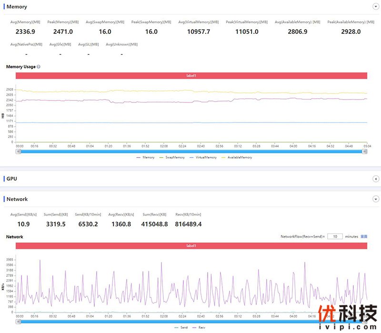Toggle the Recv series in Network legend
381x333 pixels.
(x=200, y=327)
